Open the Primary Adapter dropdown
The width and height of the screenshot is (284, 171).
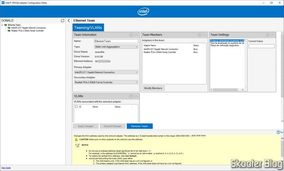coord(106,72)
